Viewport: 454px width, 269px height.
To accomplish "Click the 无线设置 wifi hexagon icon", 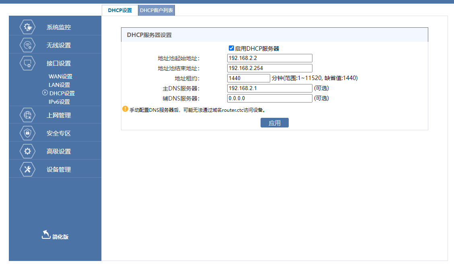I will pos(27,45).
